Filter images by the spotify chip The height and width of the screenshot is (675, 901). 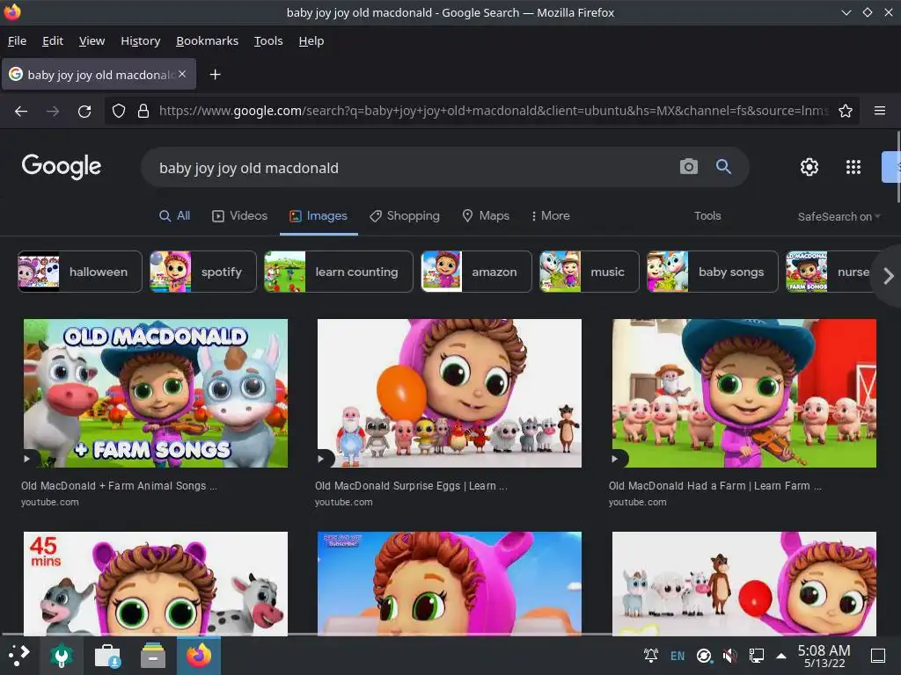pos(203,272)
